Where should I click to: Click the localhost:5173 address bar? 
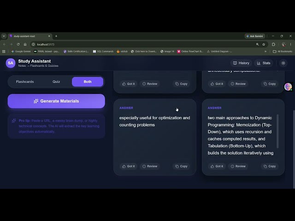[x=143, y=44]
